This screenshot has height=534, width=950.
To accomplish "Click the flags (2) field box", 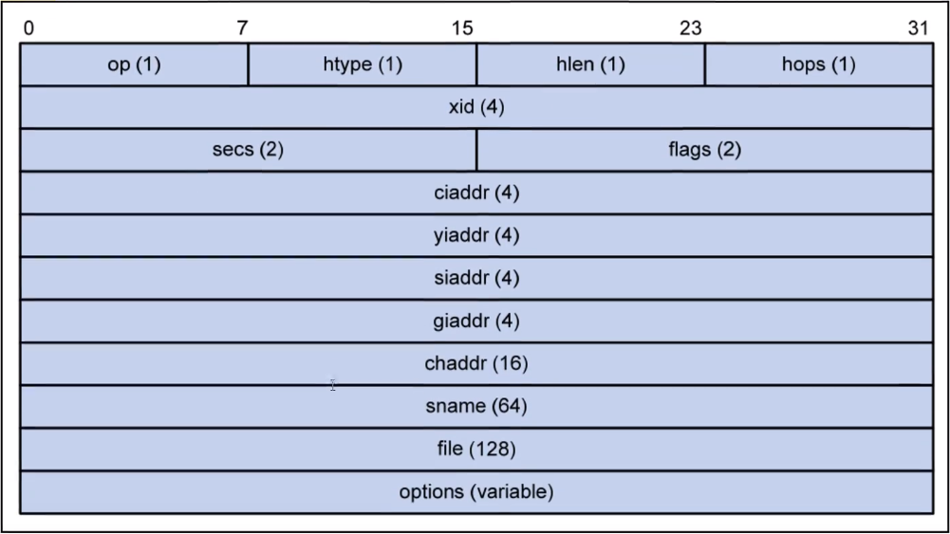I will [x=704, y=150].
